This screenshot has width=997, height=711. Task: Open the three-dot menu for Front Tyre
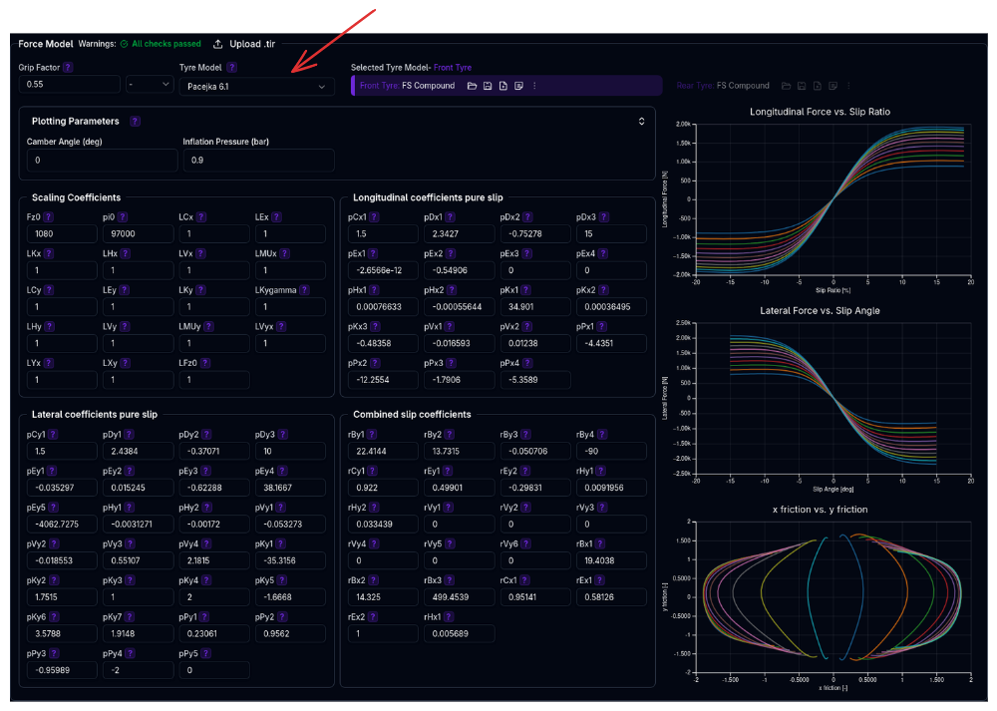tap(534, 86)
